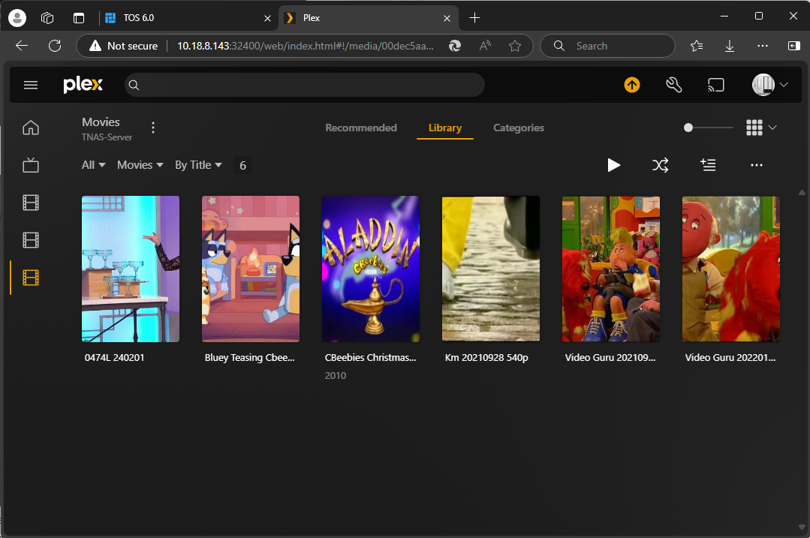Open browser downloads icon
This screenshot has height=538, width=810.
[x=730, y=46]
